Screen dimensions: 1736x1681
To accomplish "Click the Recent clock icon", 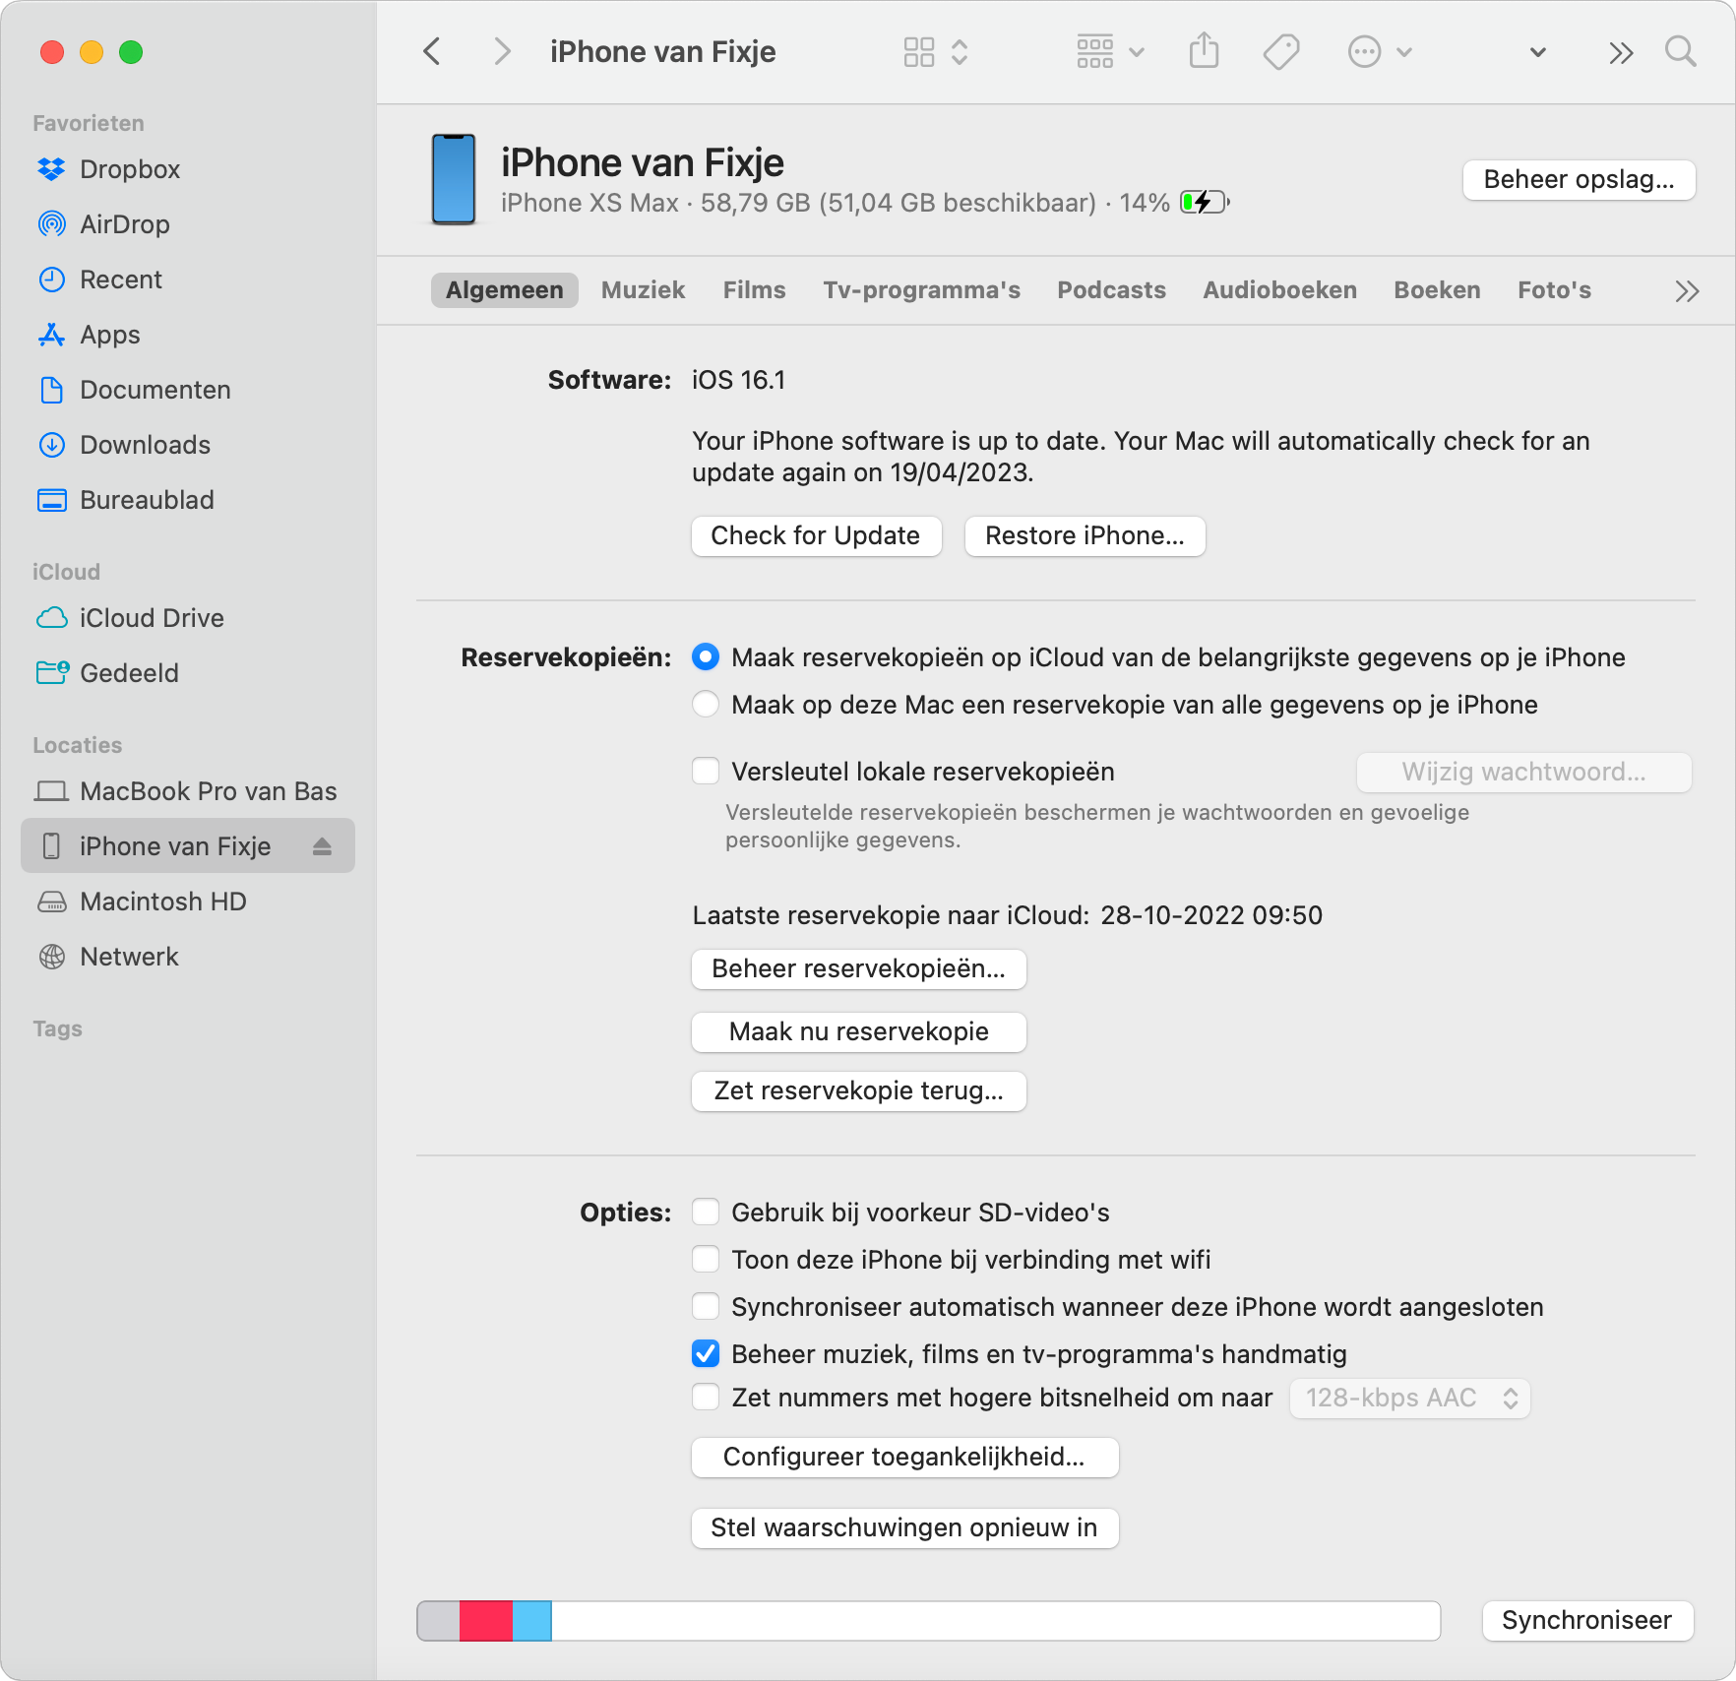I will [x=51, y=280].
